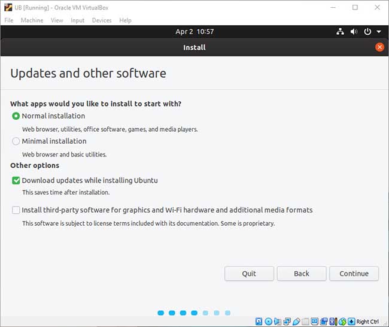Click the recording status icon
This screenshot has width=389, height=327.
[x=324, y=322]
